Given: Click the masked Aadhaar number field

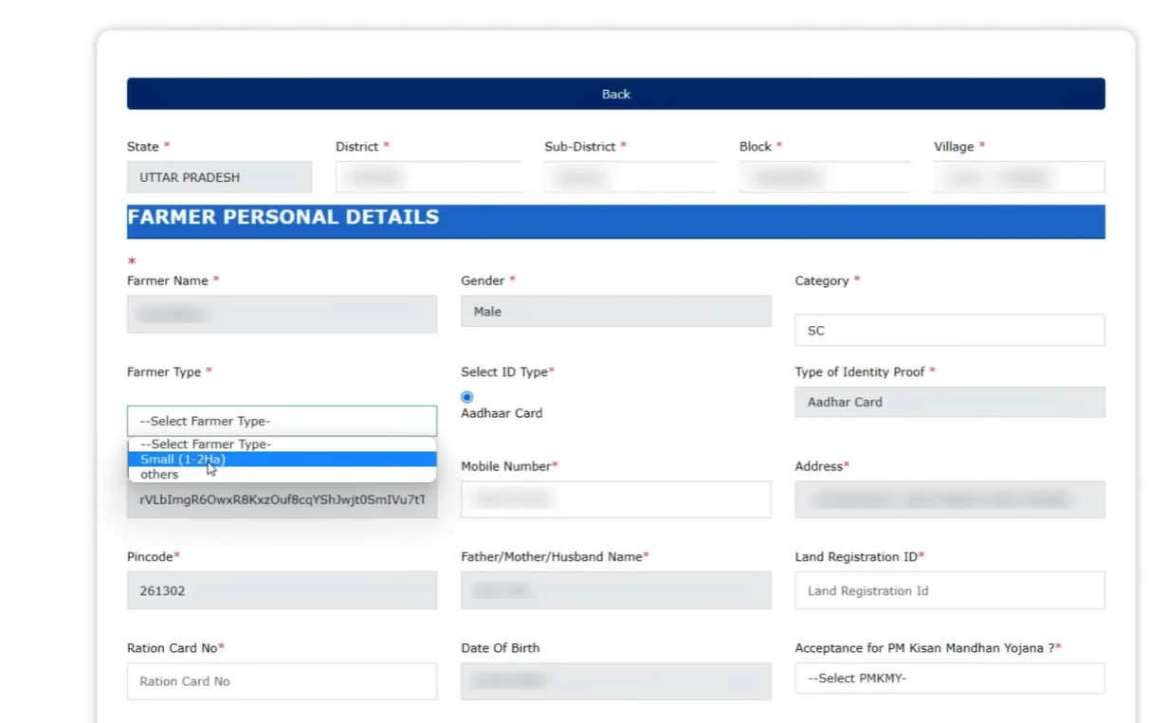Looking at the screenshot, I should (x=282, y=499).
